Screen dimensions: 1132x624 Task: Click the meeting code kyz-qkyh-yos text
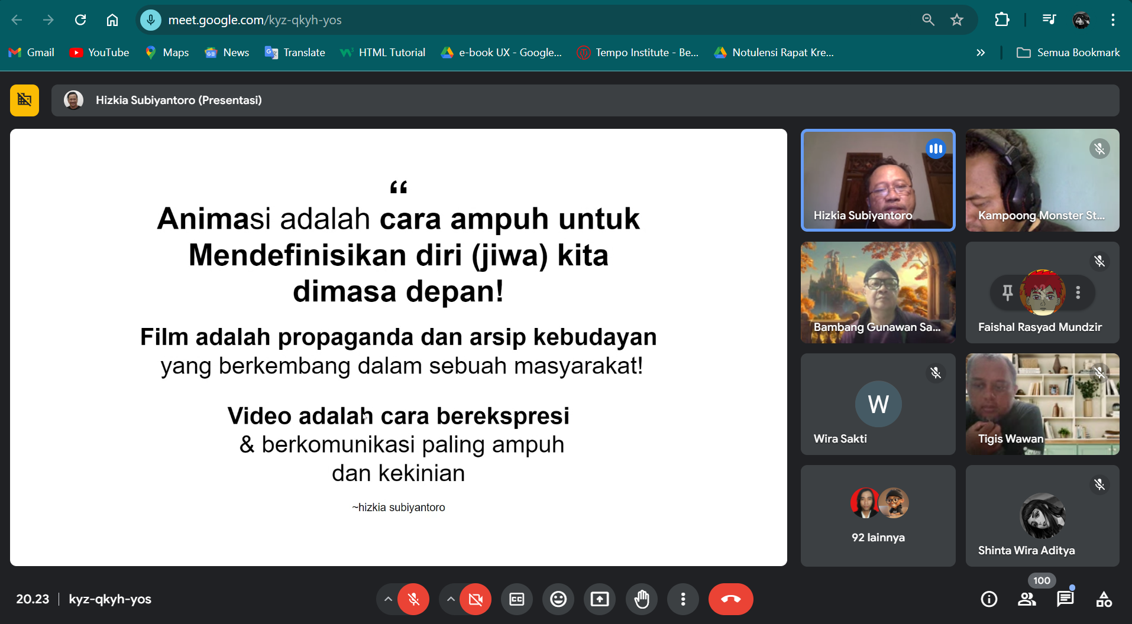110,599
